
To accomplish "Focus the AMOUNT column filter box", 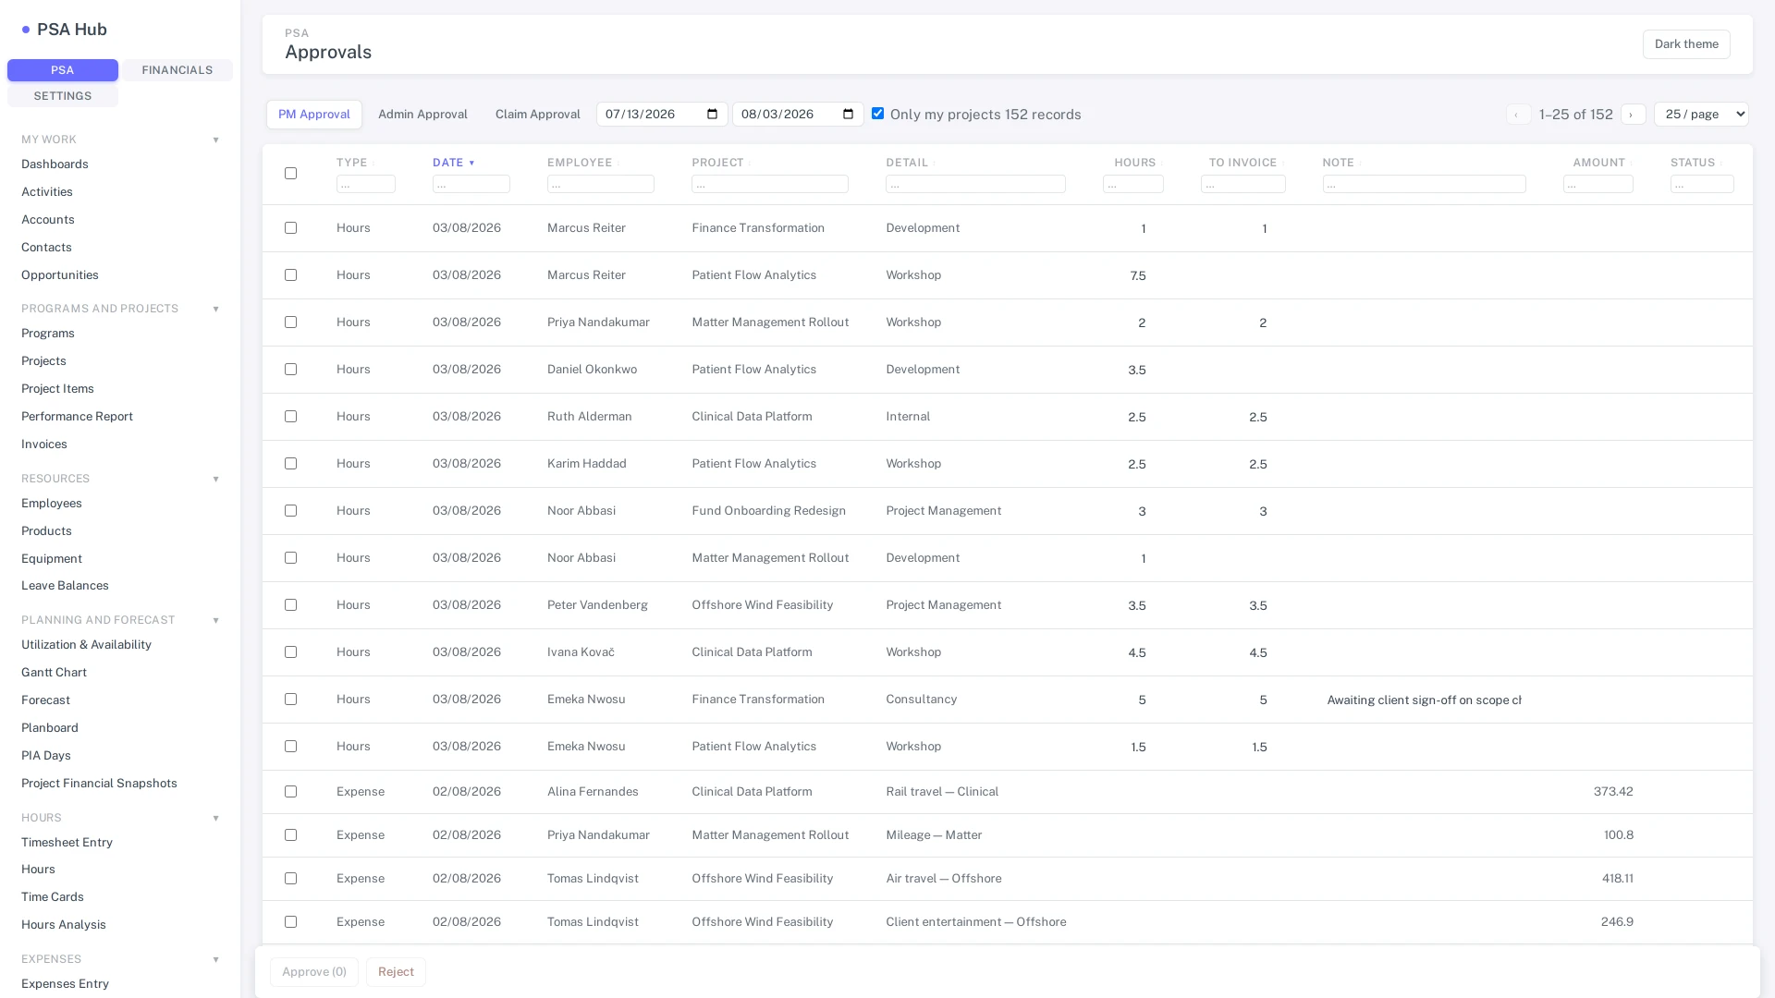I will (1598, 185).
